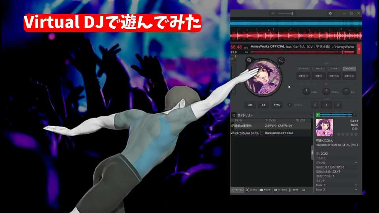The width and height of the screenshot is (379, 213).
Task: Open the リミックス bottom tab
Action: (251, 190)
